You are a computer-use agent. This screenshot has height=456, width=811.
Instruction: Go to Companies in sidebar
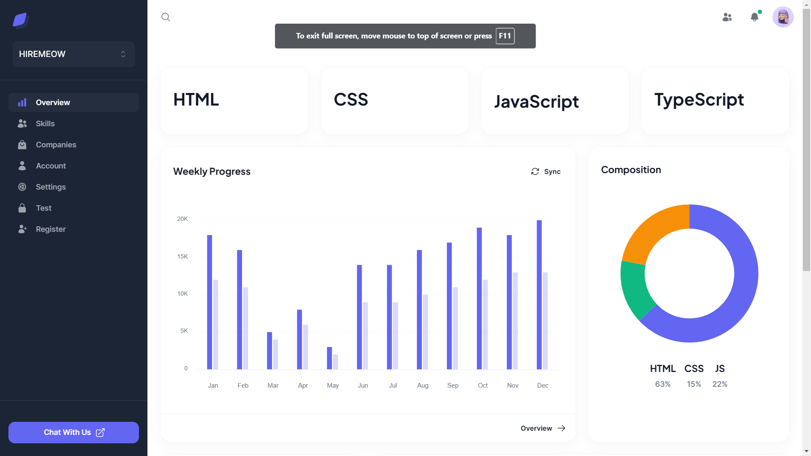click(56, 144)
